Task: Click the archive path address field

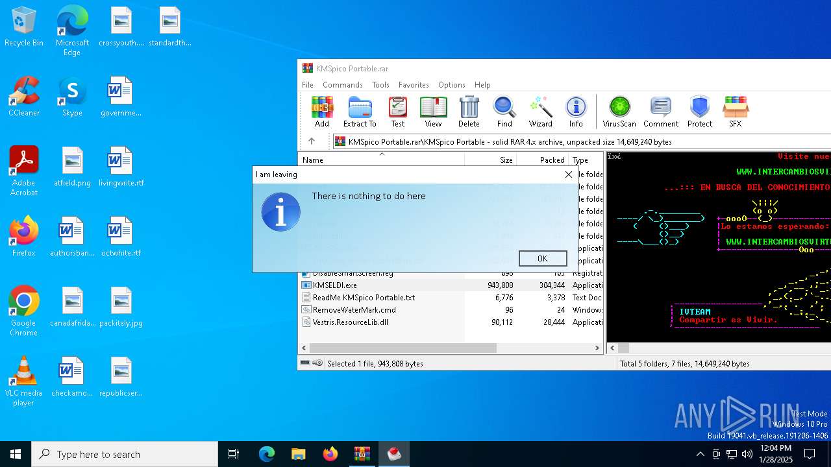Action: [582, 141]
